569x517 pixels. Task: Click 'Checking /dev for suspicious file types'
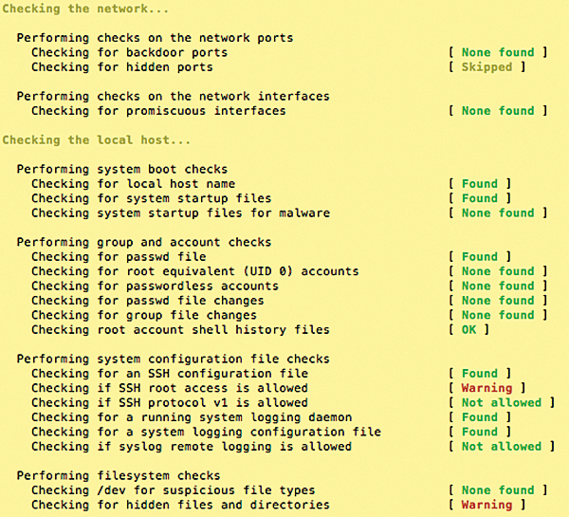174,490
